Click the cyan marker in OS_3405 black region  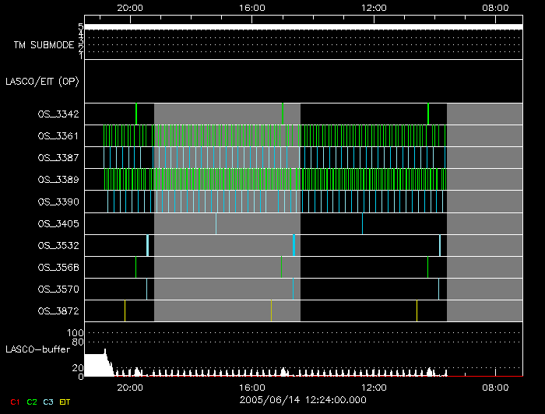click(x=362, y=223)
